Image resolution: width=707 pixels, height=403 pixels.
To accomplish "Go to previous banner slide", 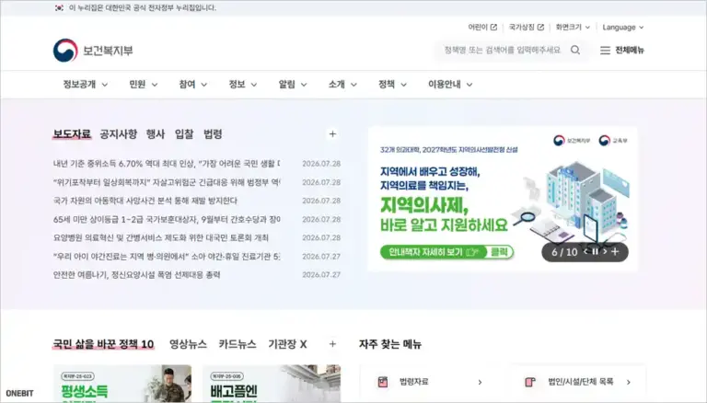I will click(x=585, y=251).
